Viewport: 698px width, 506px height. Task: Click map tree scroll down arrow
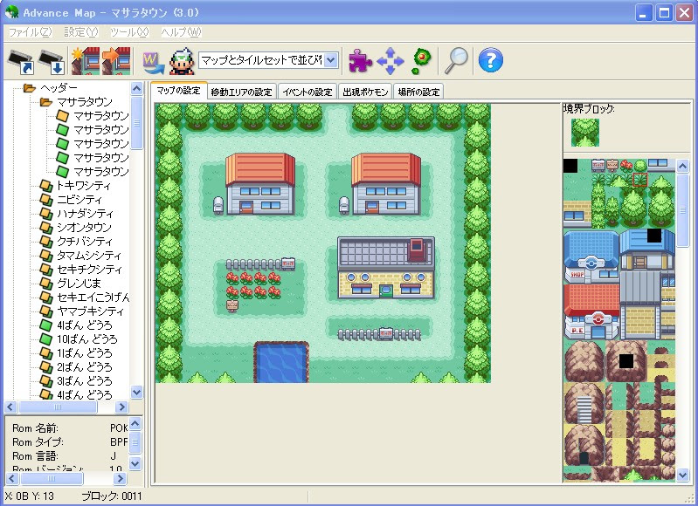pyautogui.click(x=136, y=393)
